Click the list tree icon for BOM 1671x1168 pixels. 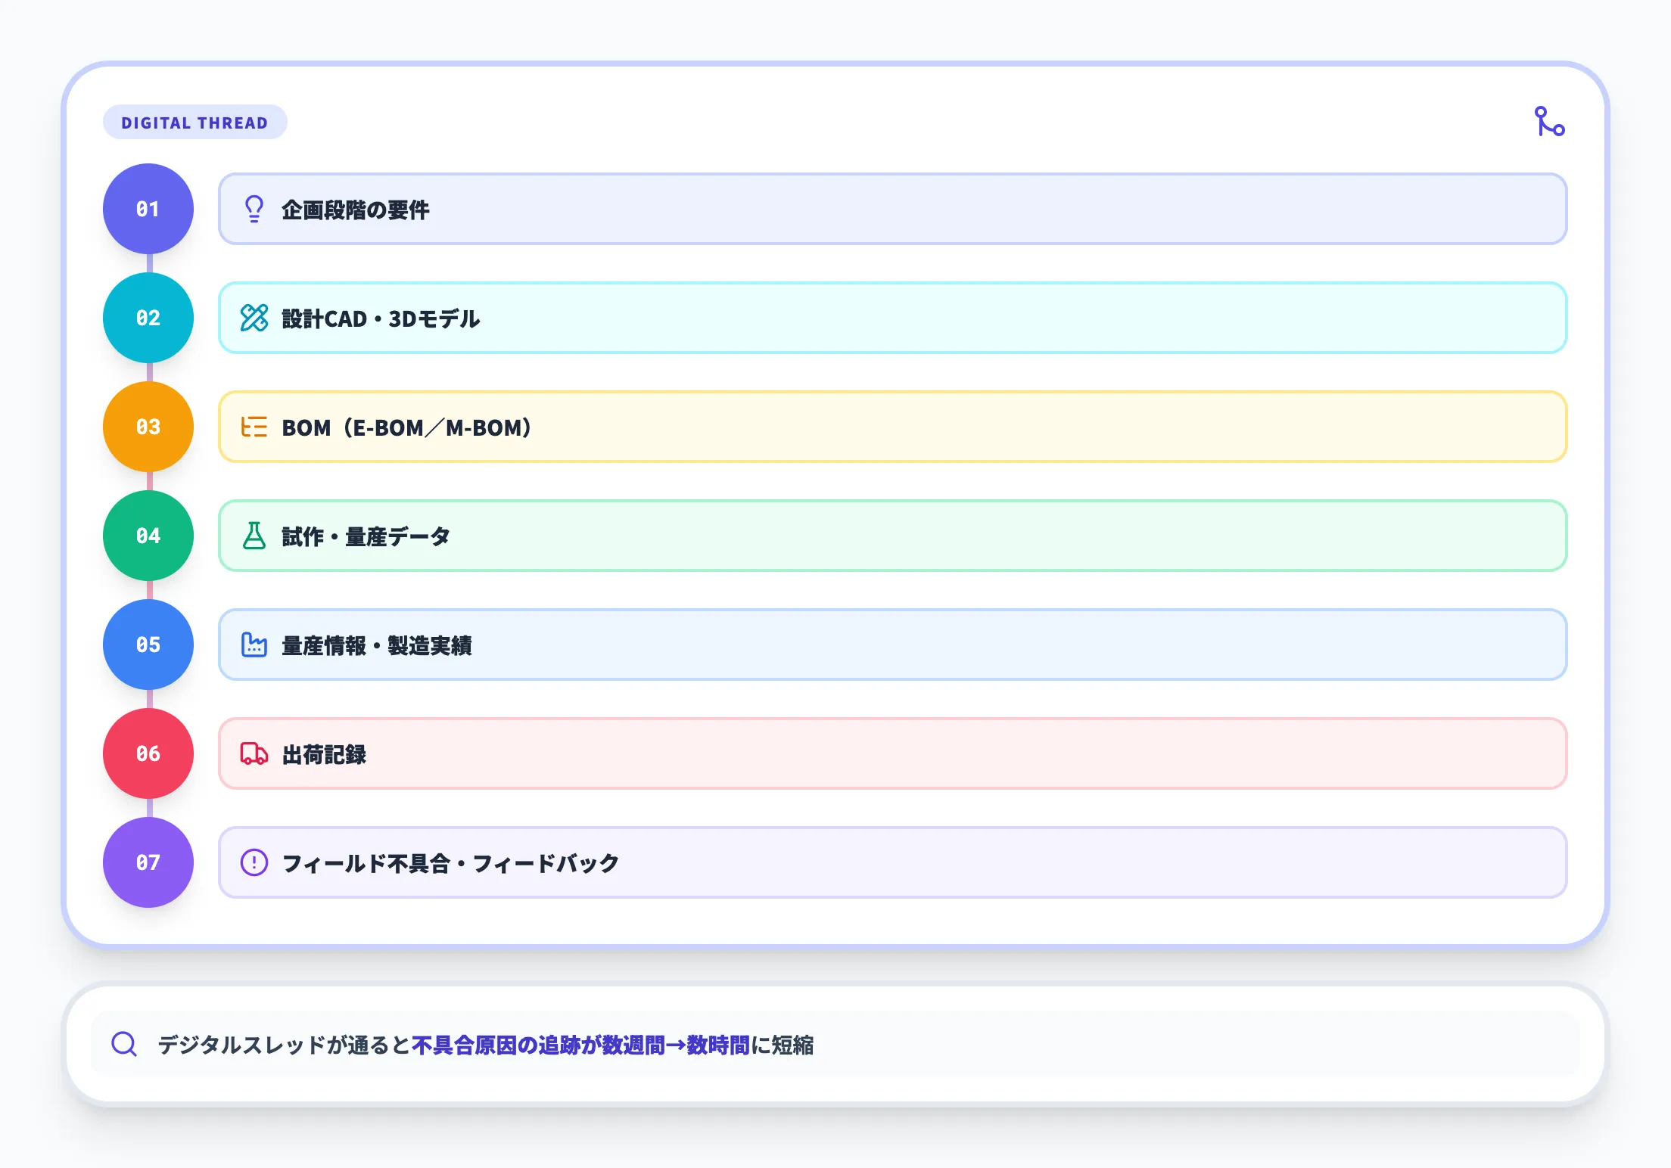(254, 427)
